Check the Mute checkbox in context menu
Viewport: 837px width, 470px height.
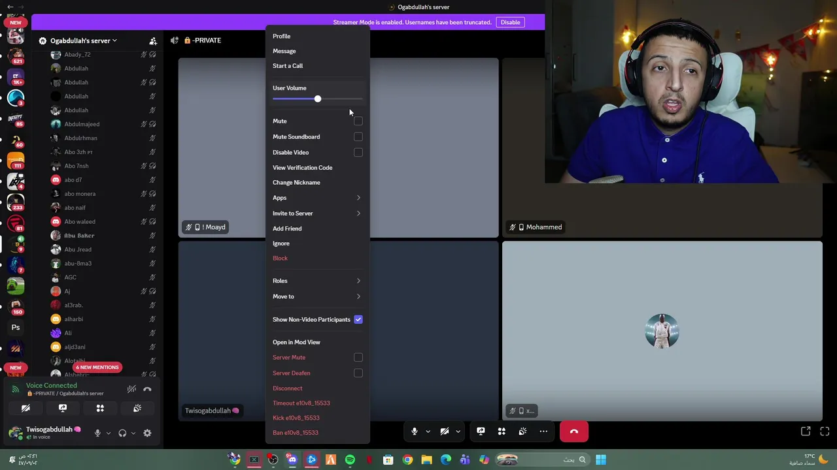click(x=358, y=121)
